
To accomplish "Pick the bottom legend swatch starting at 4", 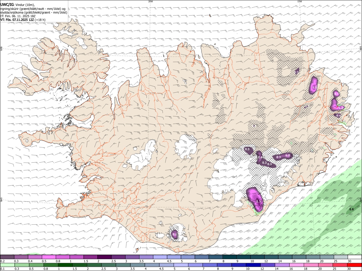I will tap(152, 265).
